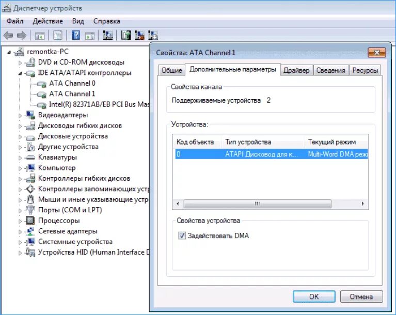
Task: Expand the Процессоры node
Action: [x=20, y=221]
